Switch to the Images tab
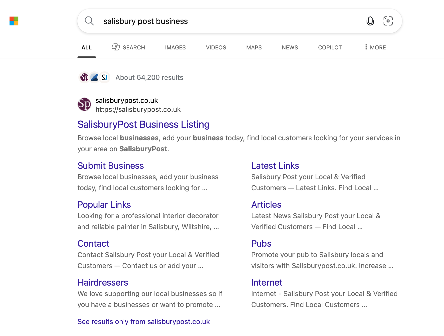Image resolution: width=444 pixels, height=336 pixels. click(175, 47)
